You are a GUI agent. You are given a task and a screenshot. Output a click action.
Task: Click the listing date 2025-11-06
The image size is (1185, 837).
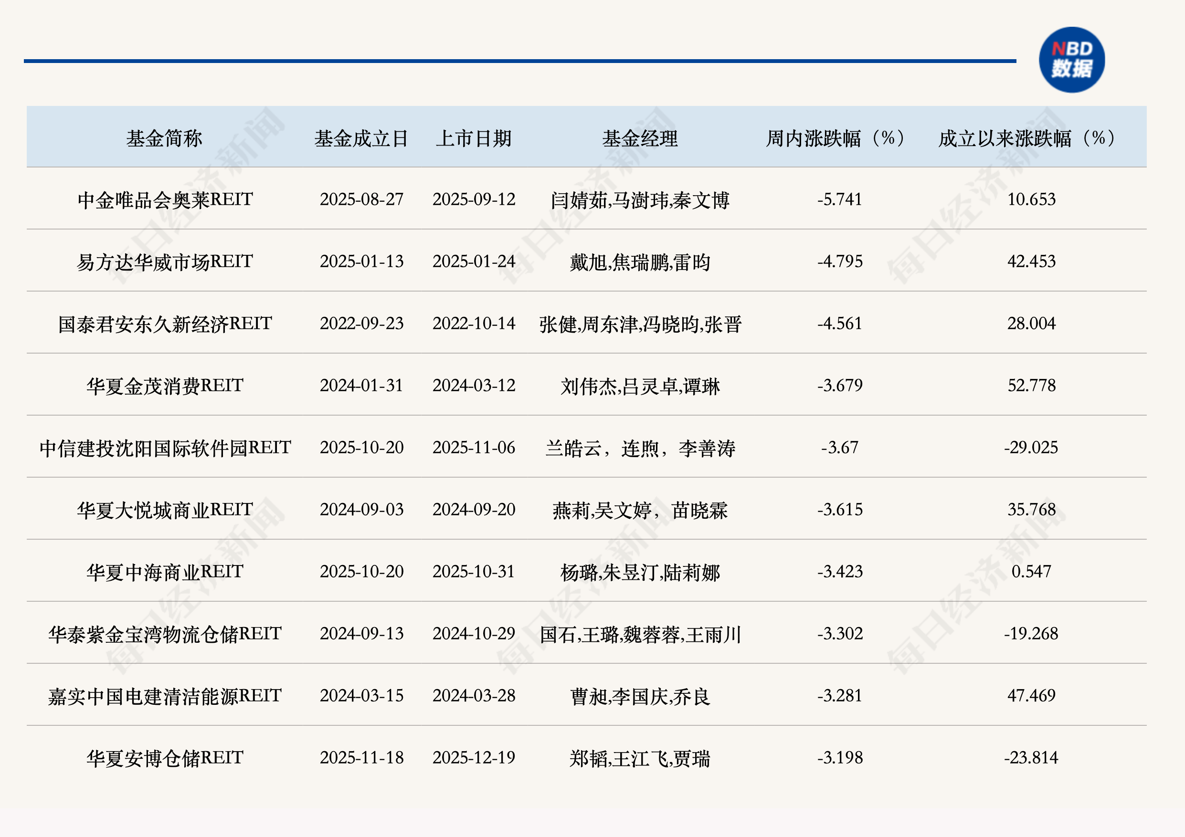(474, 447)
